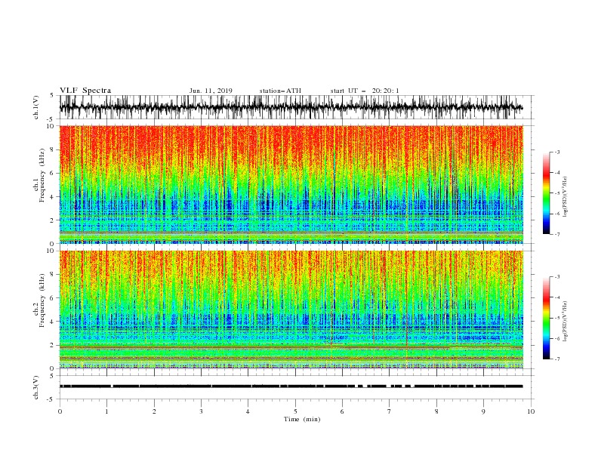598x462 pixels.
Task: Click the 'Time (min)' axis label
Action: [x=302, y=419]
